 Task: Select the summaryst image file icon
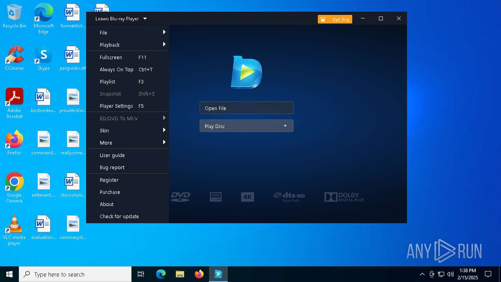tap(73, 228)
